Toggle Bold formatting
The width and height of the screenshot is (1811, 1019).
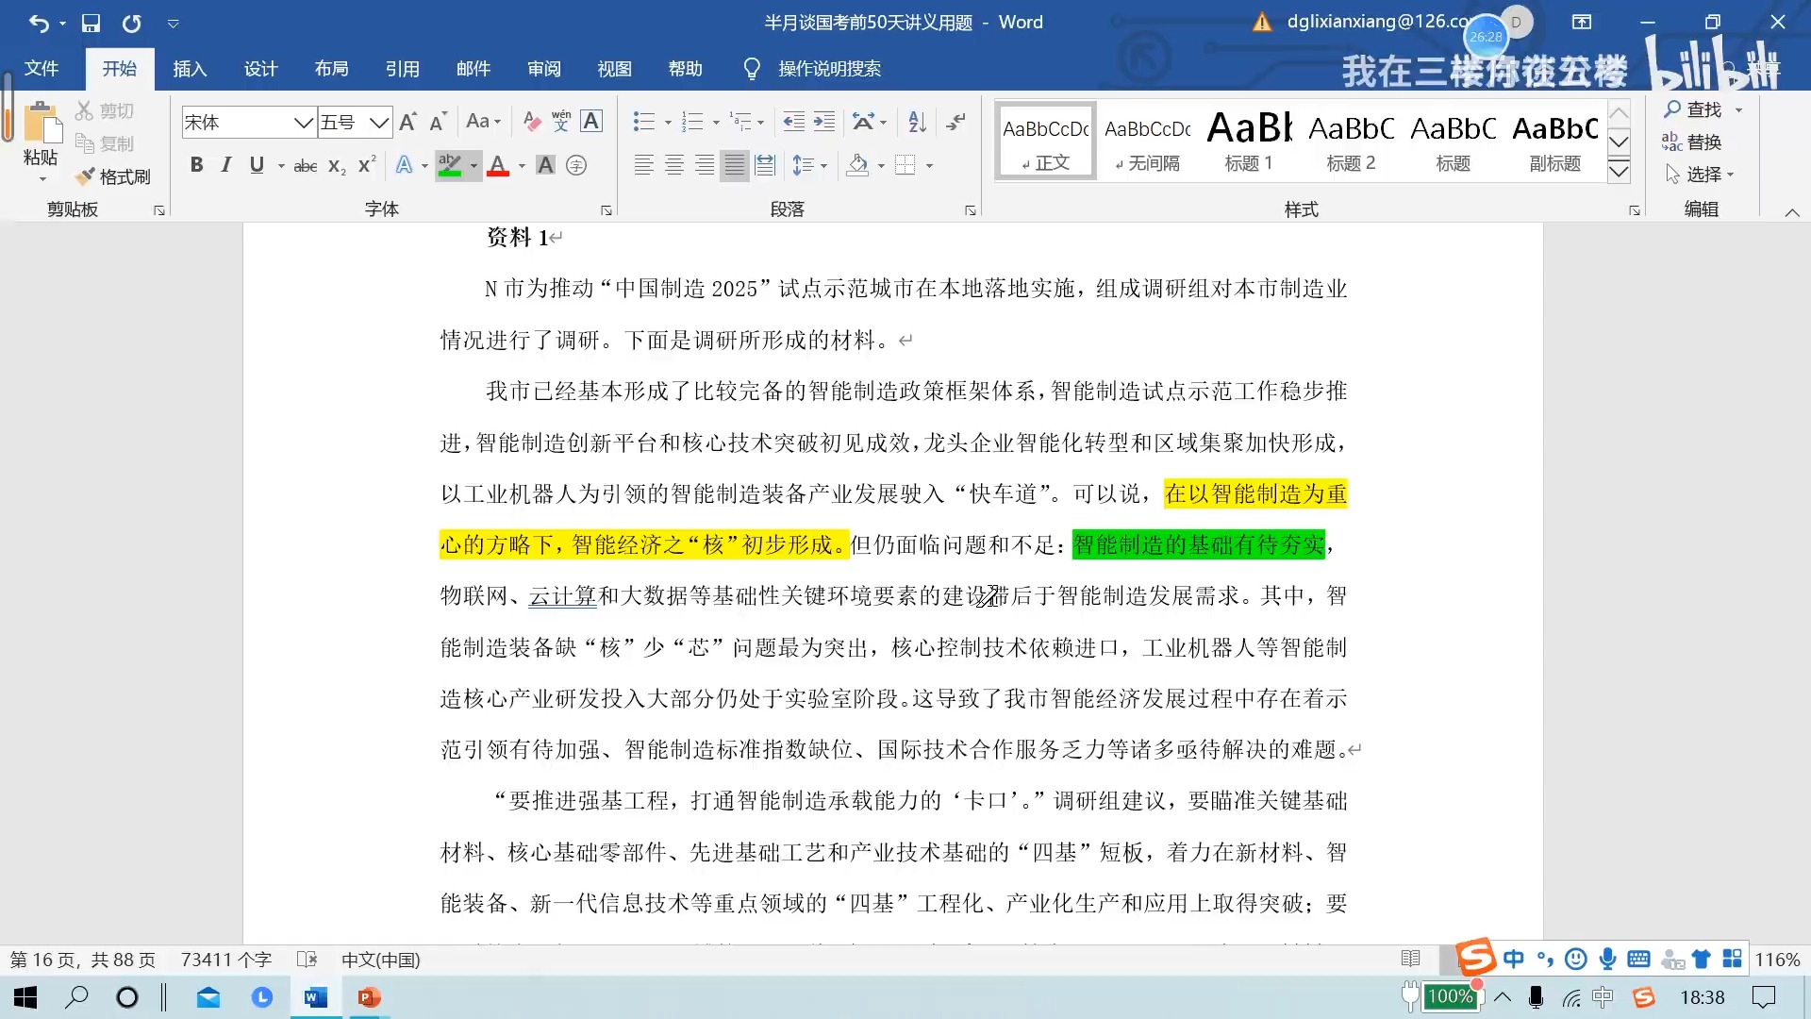(196, 166)
